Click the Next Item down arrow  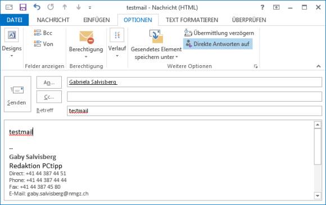(78, 7)
